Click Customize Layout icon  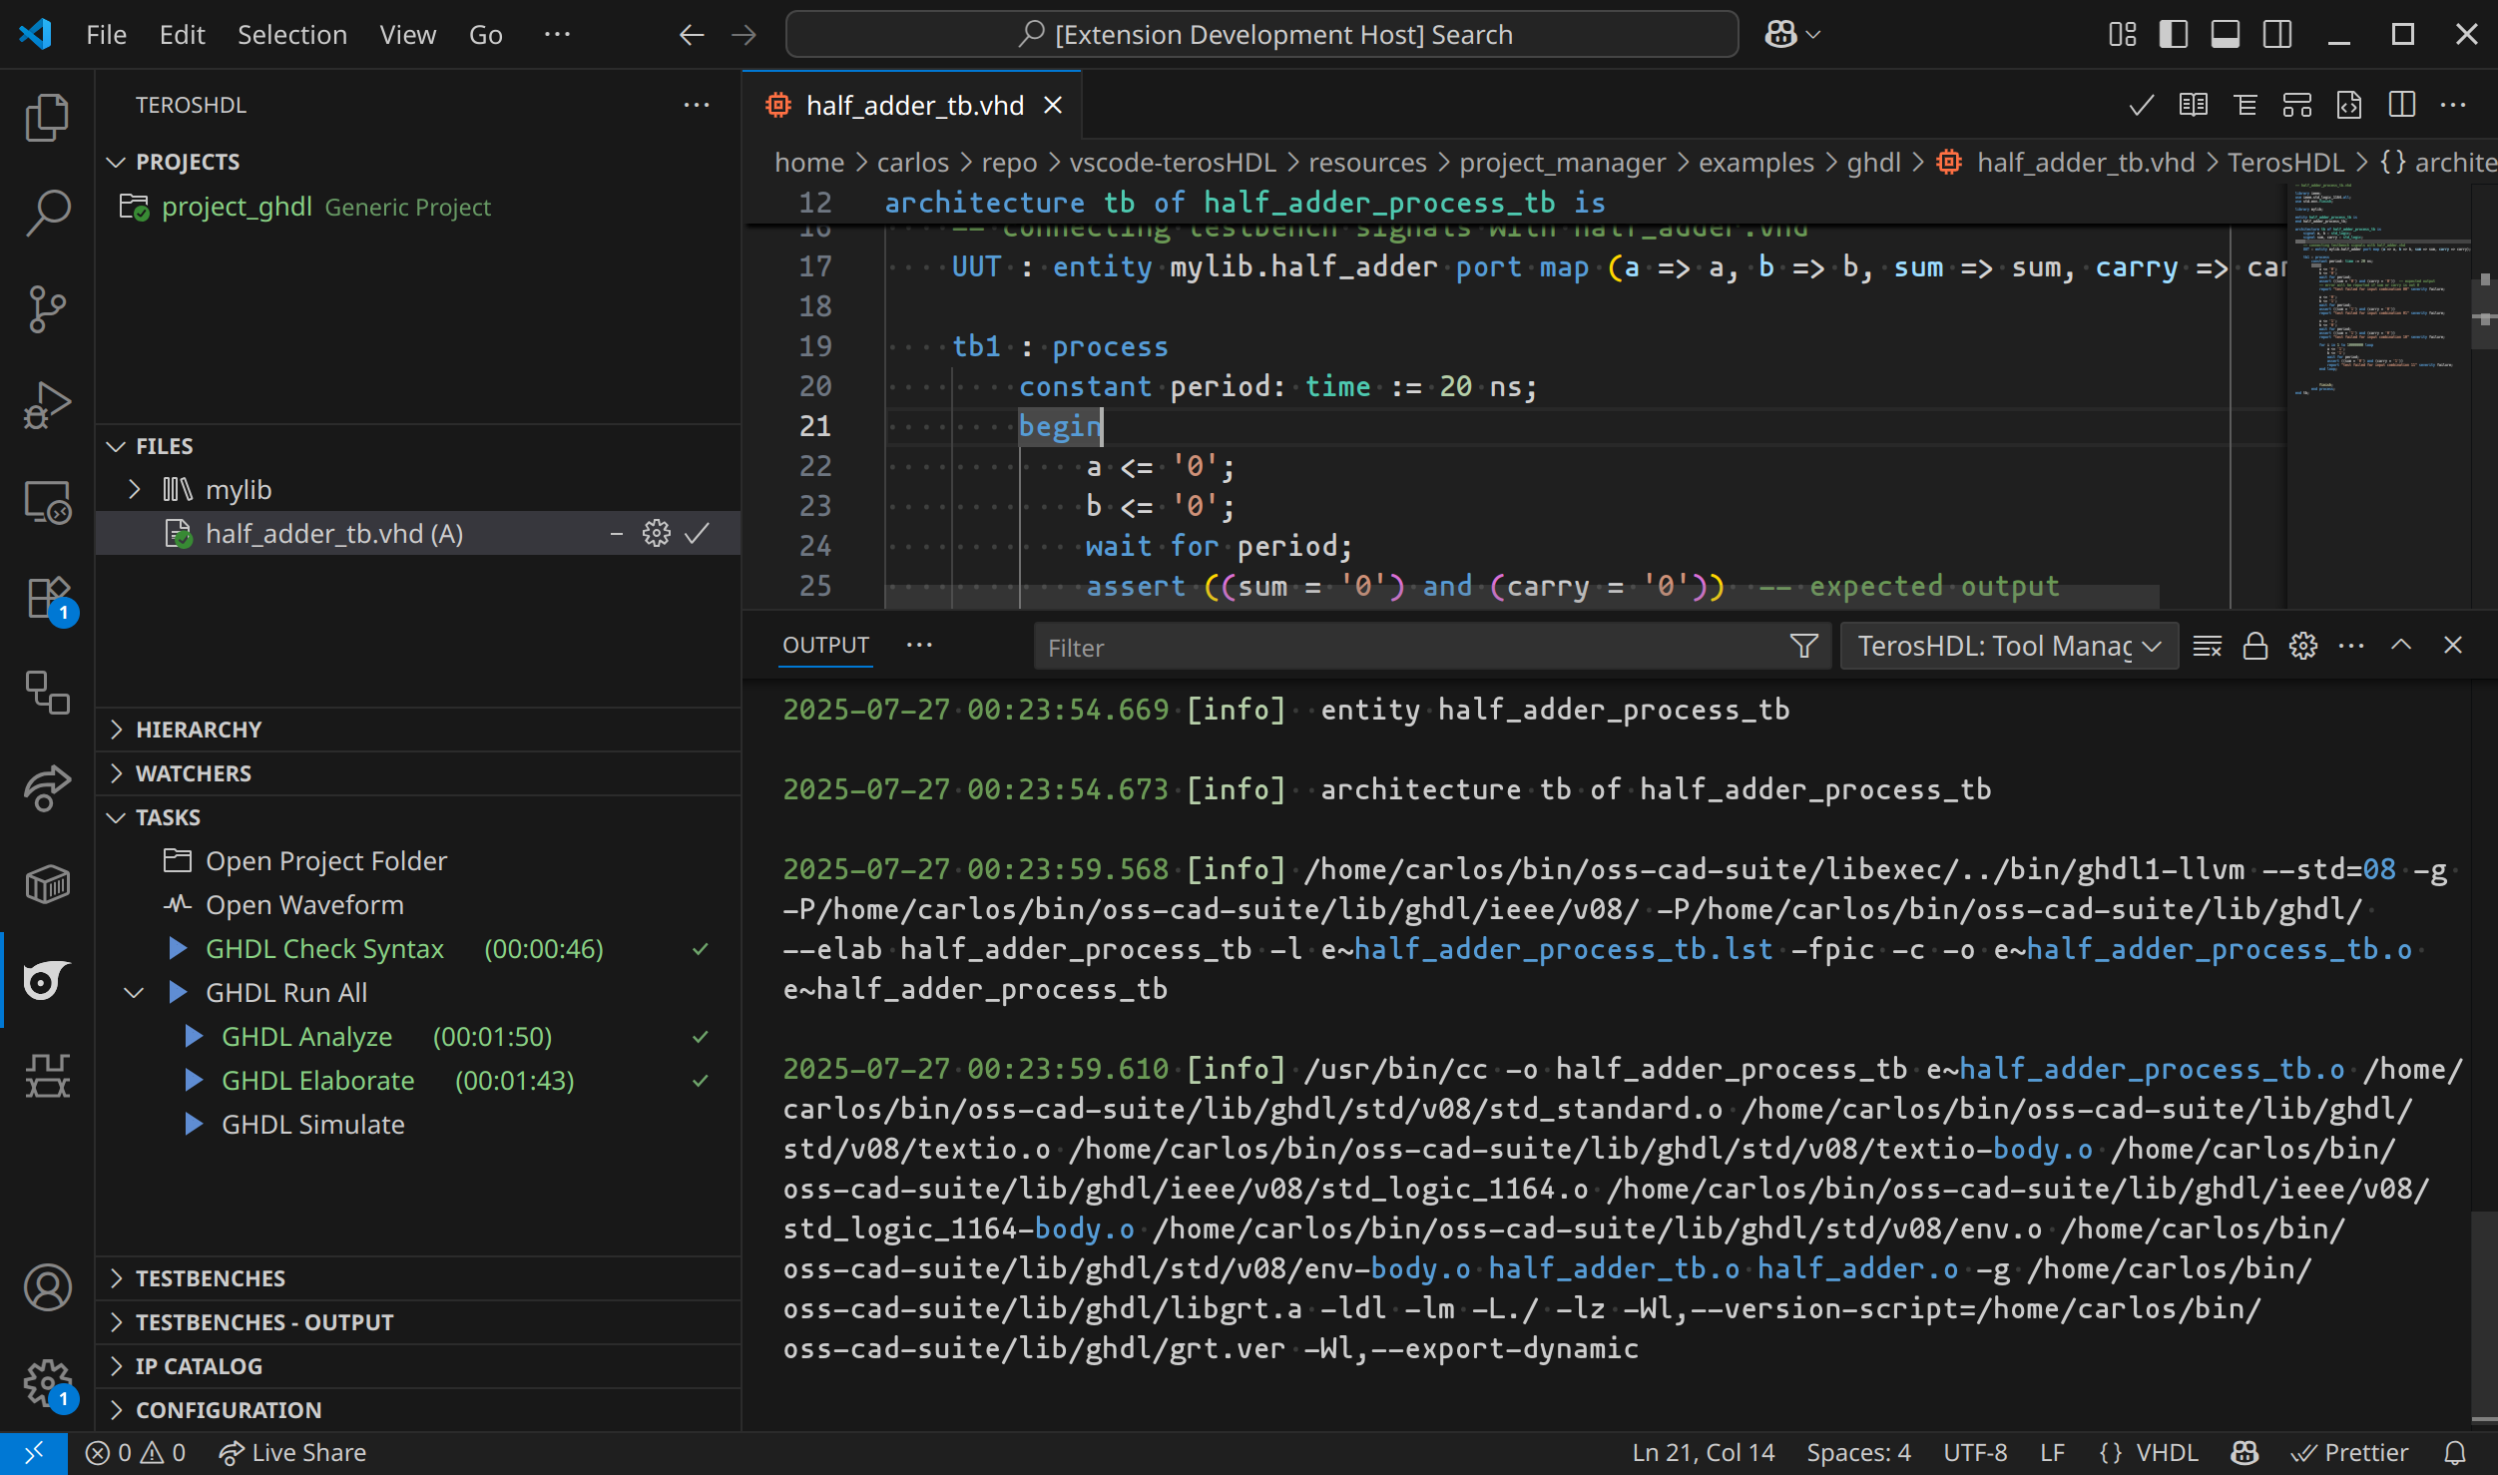2122,35
